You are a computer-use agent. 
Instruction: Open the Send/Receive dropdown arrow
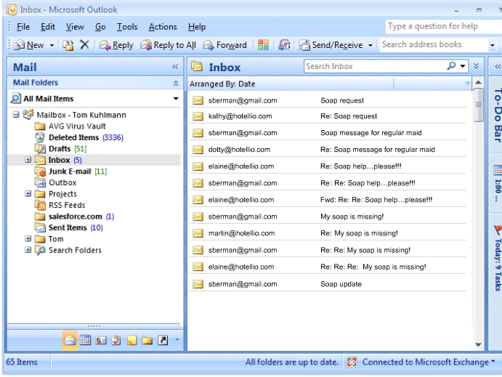[370, 45]
